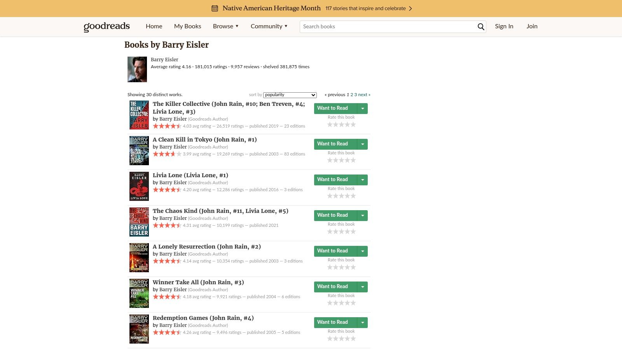Rate Redemption Games one star
622x349 pixels.
tap(330, 338)
